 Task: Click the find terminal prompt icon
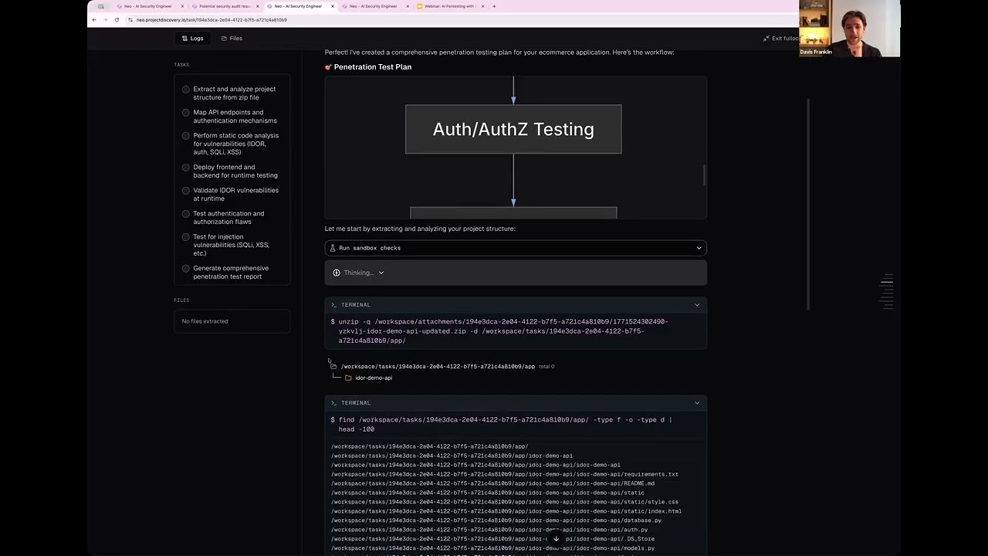333,403
